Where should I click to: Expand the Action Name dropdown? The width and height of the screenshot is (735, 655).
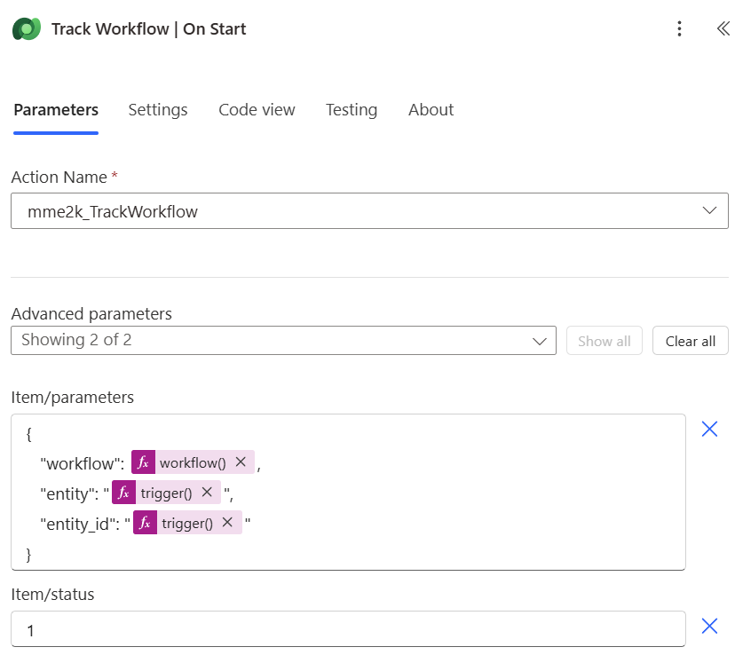point(708,211)
